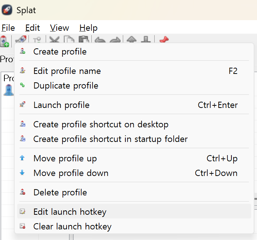Open the Help menu

click(x=88, y=28)
